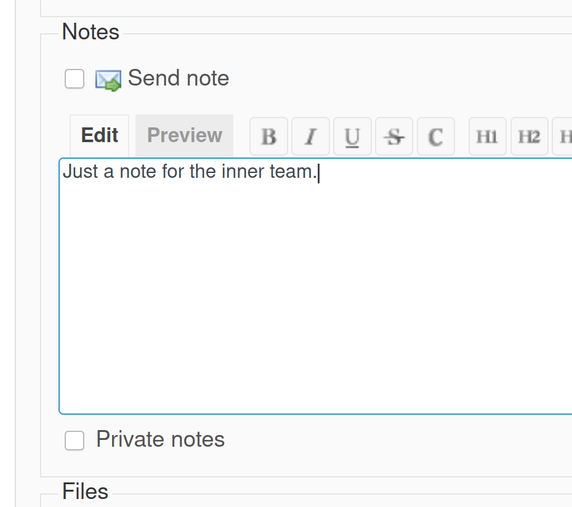
Task: Enable the Private notes checkbox
Action: 74,440
